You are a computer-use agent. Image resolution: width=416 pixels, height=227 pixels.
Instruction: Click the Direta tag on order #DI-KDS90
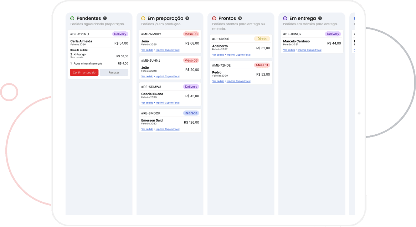coord(262,39)
